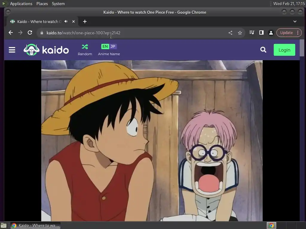Go back with Chrome's back arrow
This screenshot has height=229, width=306.
point(11,33)
